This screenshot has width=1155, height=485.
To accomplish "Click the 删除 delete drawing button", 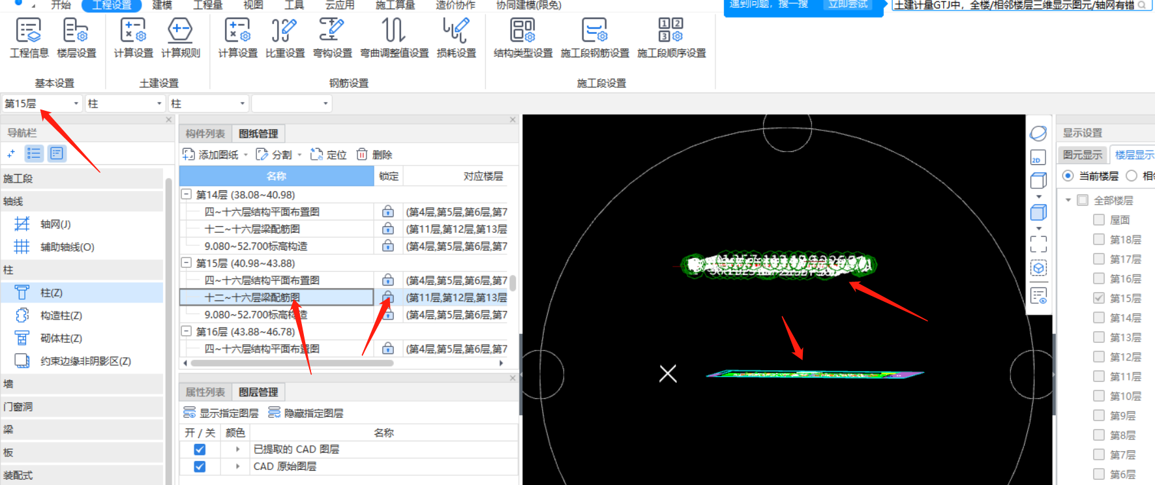I will (x=375, y=154).
